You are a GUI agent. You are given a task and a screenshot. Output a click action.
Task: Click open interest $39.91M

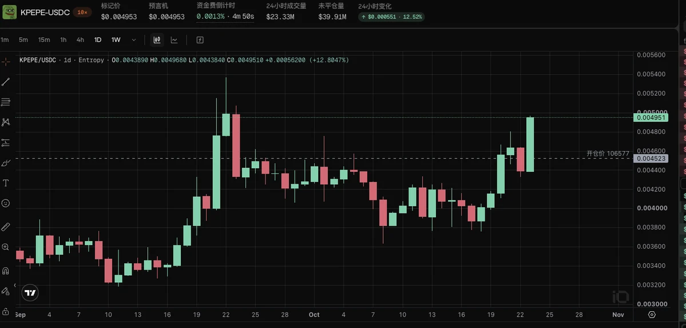coord(332,17)
